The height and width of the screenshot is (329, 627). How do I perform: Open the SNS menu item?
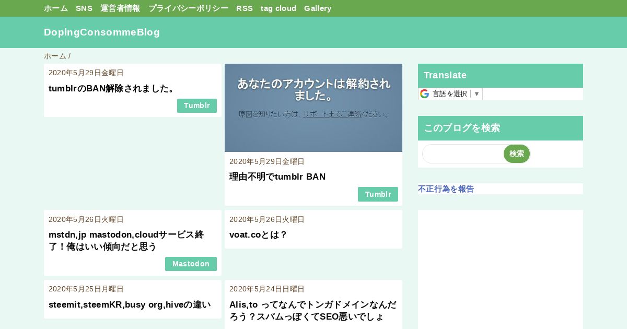point(84,8)
